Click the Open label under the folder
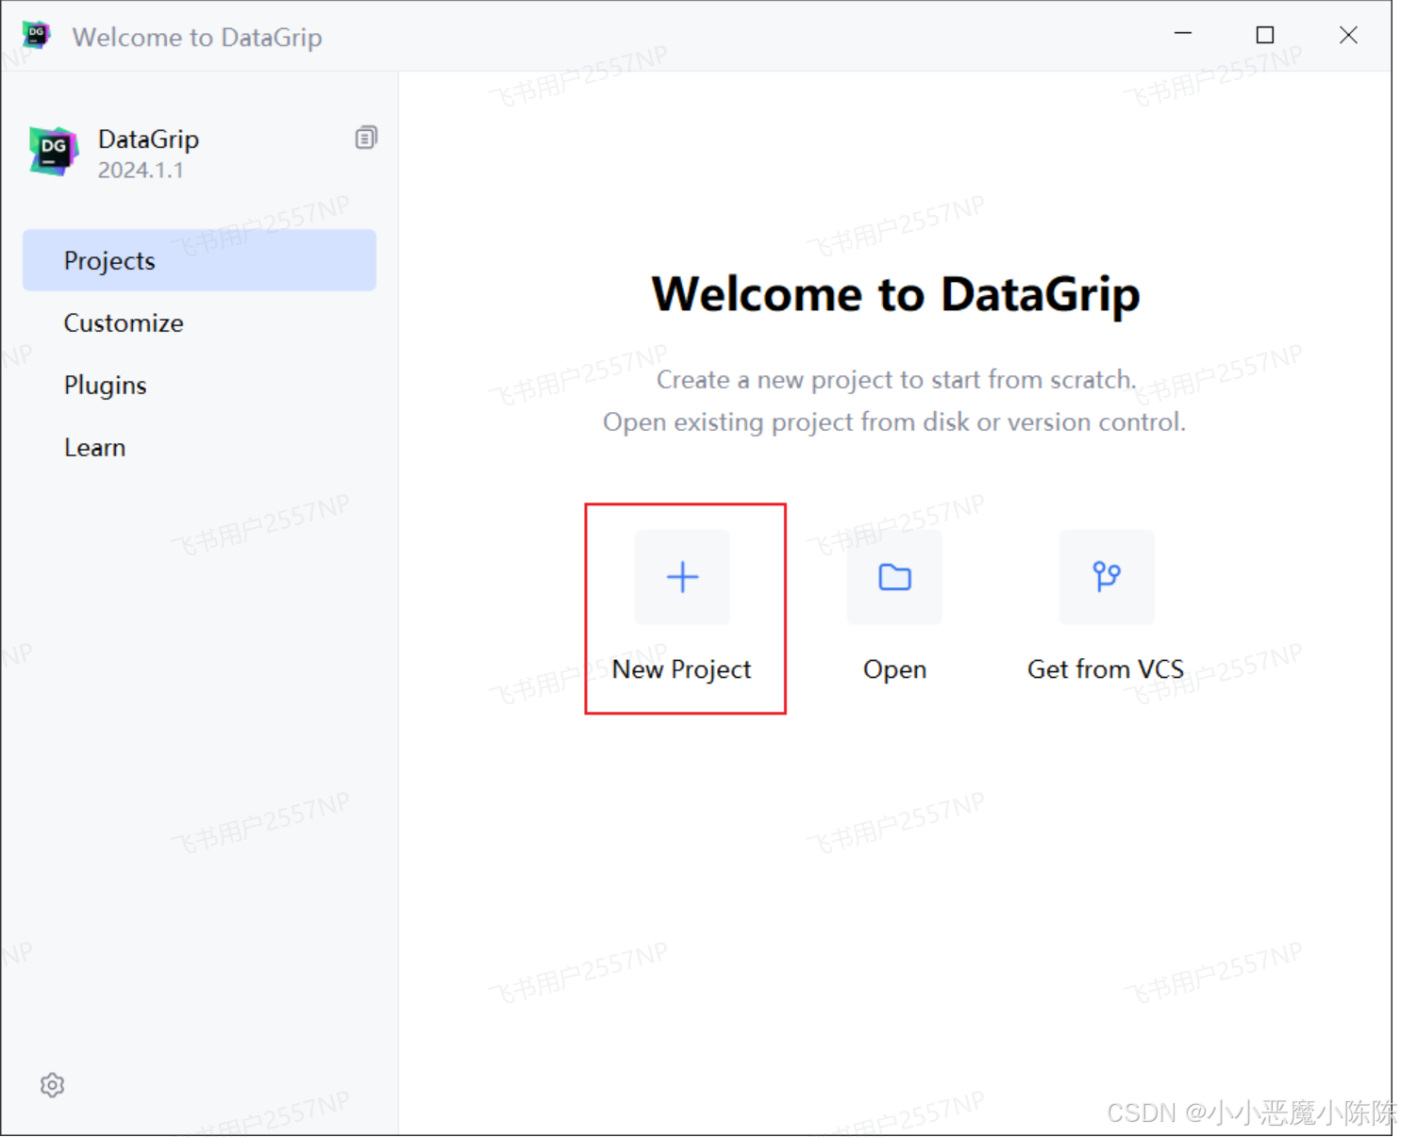 [893, 669]
